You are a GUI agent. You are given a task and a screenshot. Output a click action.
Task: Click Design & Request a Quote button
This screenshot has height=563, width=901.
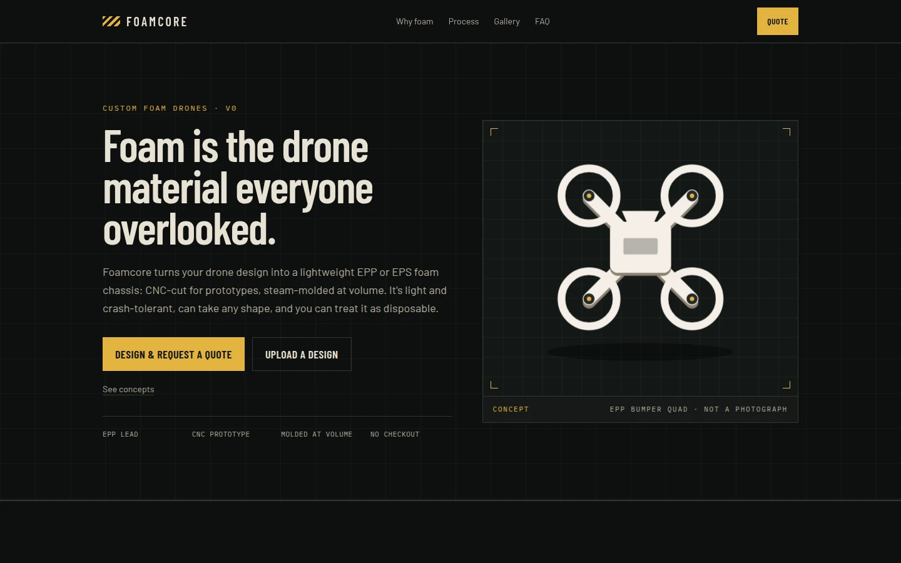pyautogui.click(x=173, y=354)
